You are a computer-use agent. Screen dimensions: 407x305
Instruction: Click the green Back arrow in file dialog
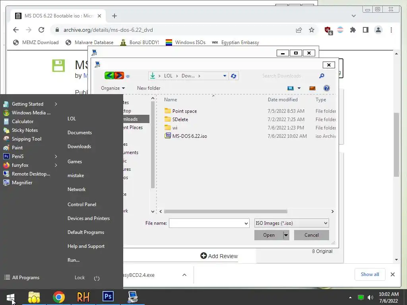pos(109,76)
